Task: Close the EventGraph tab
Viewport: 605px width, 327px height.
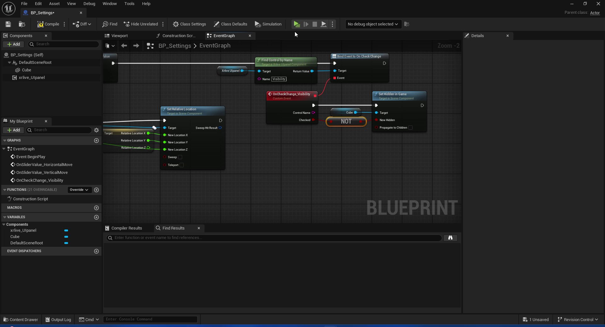Action: click(250, 36)
